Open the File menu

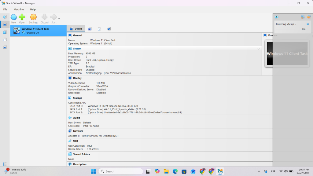(5, 9)
